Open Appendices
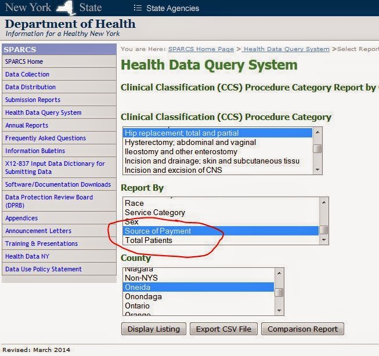Image resolution: width=379 pixels, height=356 pixels. [21, 218]
